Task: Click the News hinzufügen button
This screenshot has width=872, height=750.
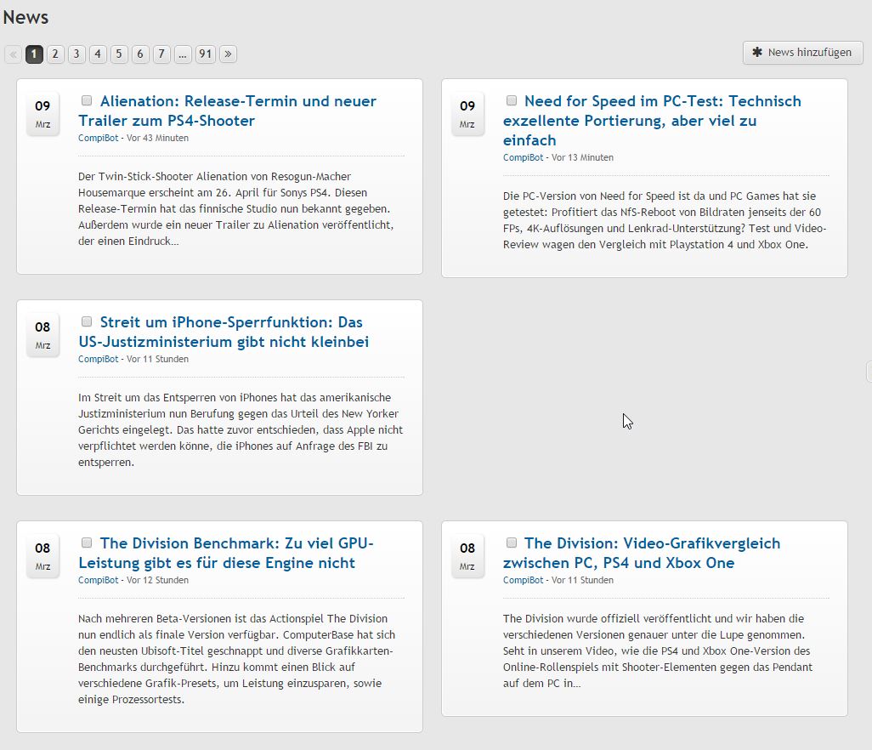Action: click(x=802, y=53)
